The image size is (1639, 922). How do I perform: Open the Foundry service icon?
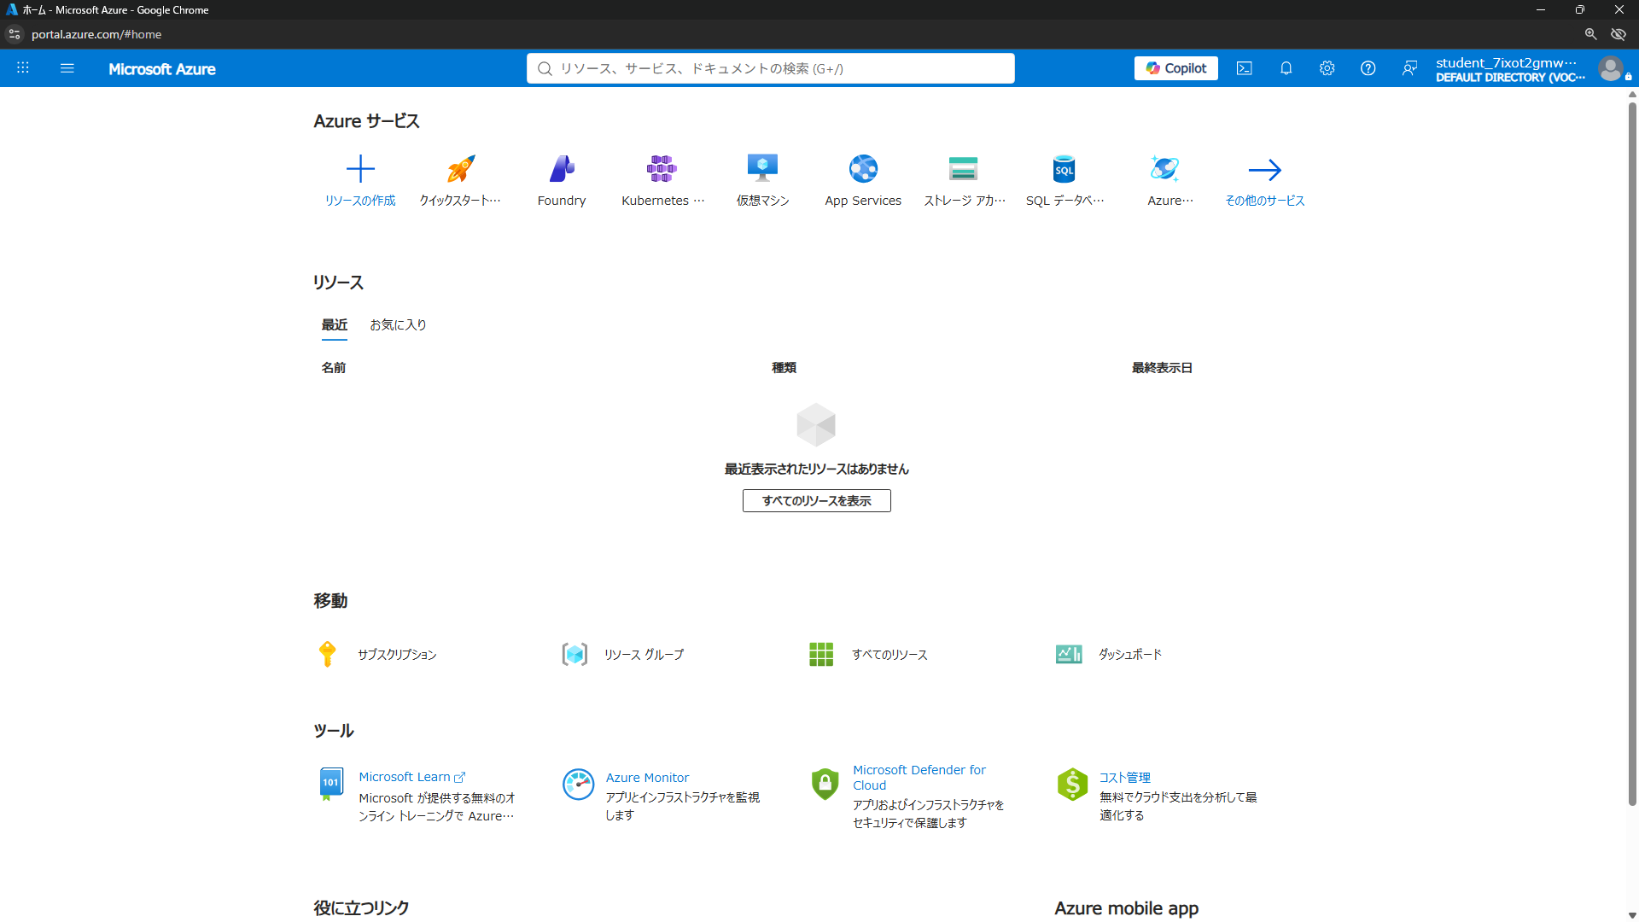562,169
